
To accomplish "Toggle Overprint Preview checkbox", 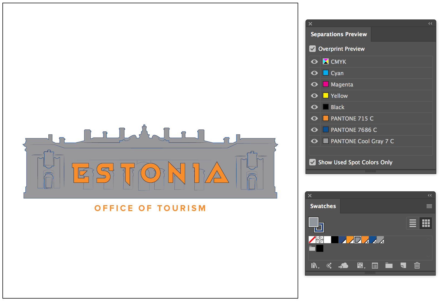I will [x=312, y=49].
